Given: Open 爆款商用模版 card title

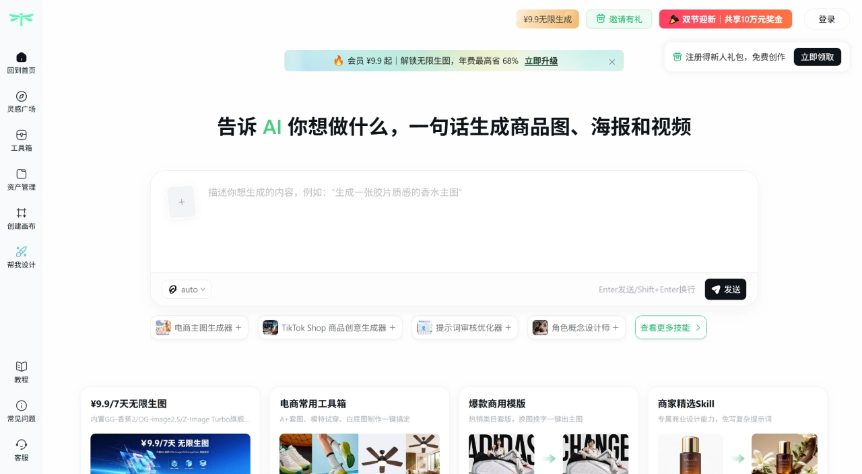Looking at the screenshot, I should click(497, 404).
